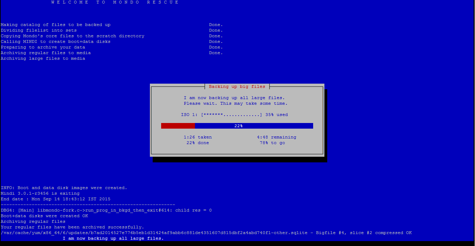Click the '78% to go' text
475x246 pixels.
(272, 143)
